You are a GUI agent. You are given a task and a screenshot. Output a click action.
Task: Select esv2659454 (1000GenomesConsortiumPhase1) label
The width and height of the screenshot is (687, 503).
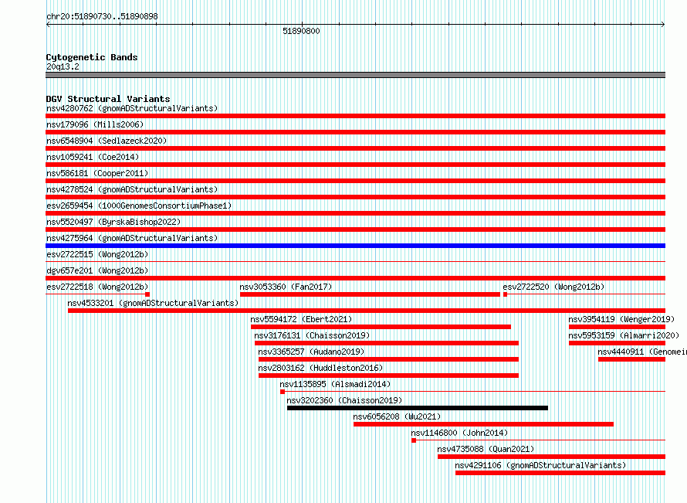139,206
